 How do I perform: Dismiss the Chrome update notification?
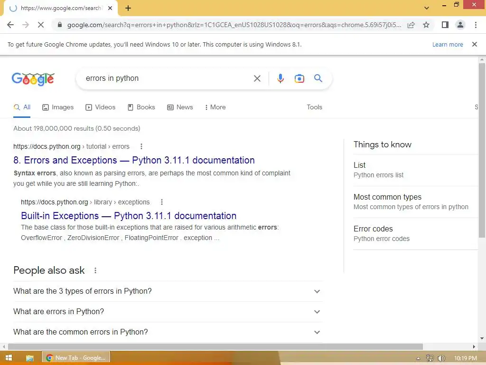pyautogui.click(x=474, y=44)
